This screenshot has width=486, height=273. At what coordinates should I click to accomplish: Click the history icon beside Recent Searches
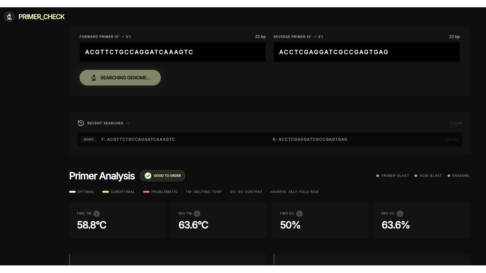pos(80,123)
